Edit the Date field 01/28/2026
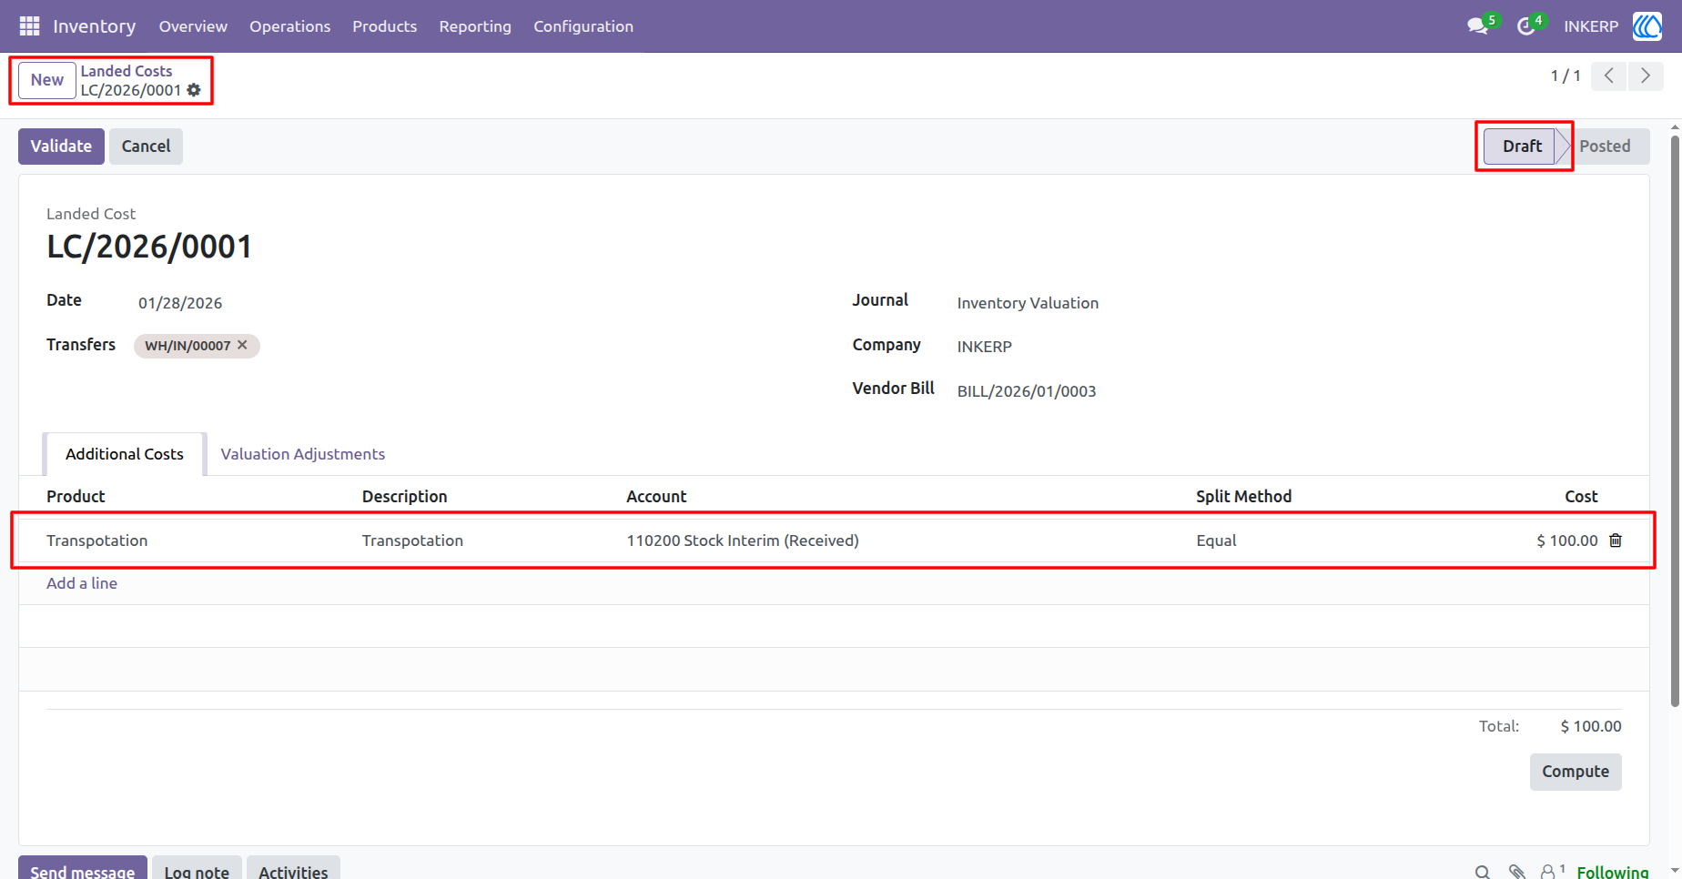This screenshot has width=1682, height=879. tap(180, 303)
